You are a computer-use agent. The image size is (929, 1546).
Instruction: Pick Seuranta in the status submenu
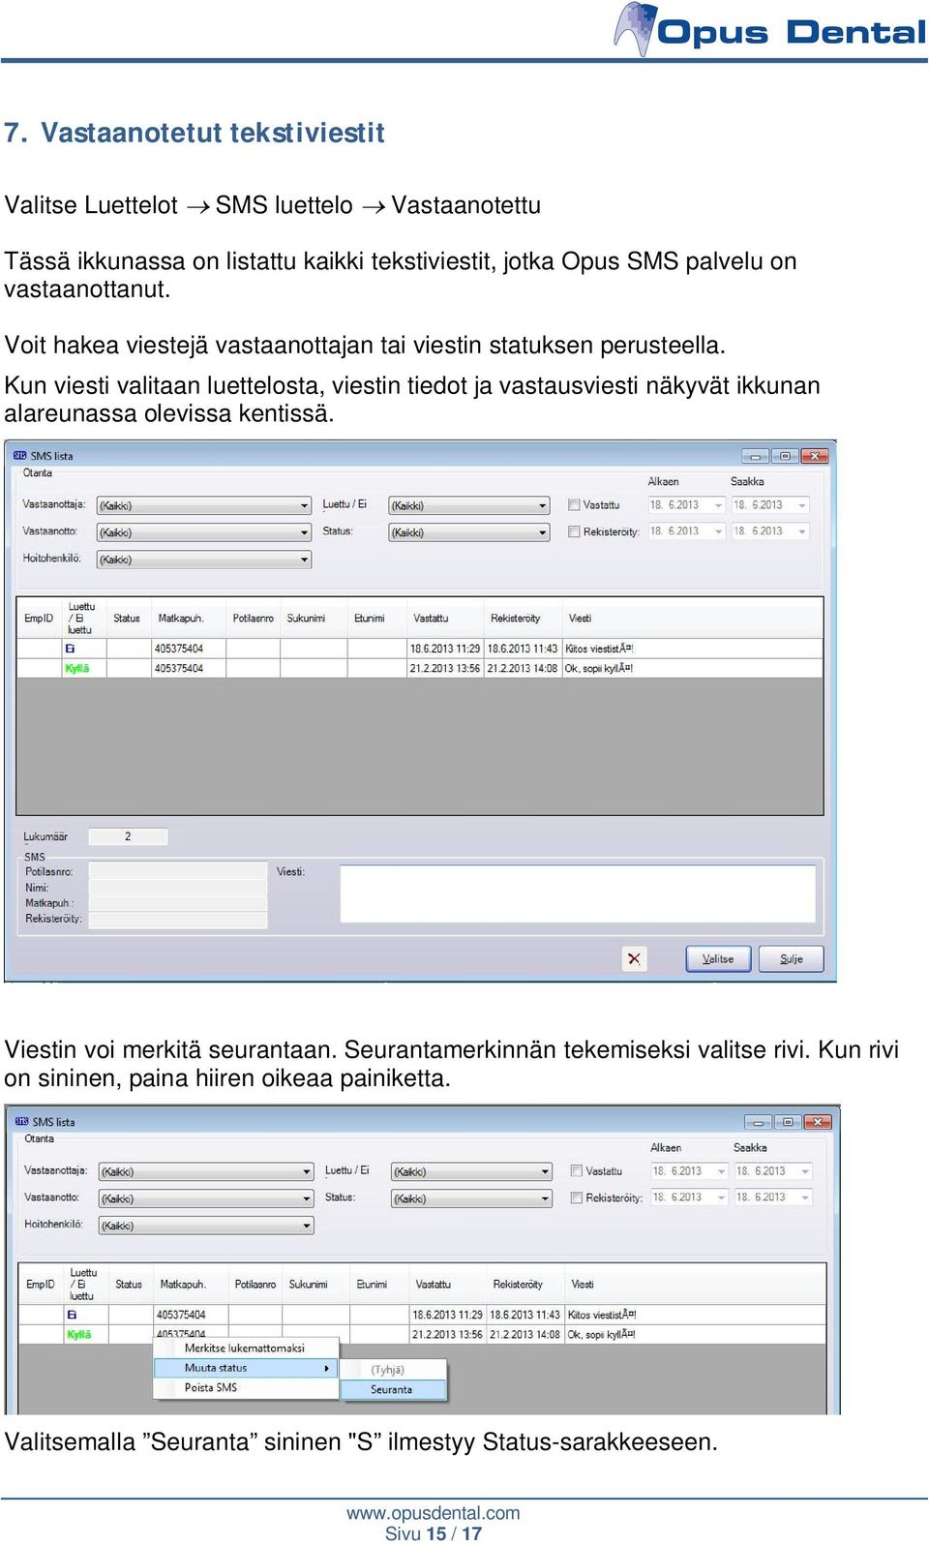click(393, 1389)
